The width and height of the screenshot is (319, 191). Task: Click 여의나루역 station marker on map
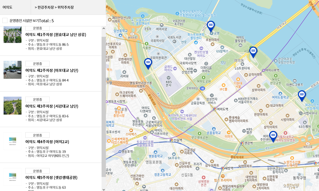(263, 70)
